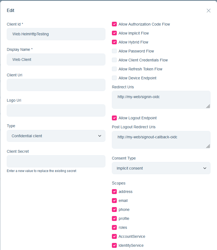Tick Allow Device Endpoint checkbox
This screenshot has height=250, width=217.
pos(114,78)
